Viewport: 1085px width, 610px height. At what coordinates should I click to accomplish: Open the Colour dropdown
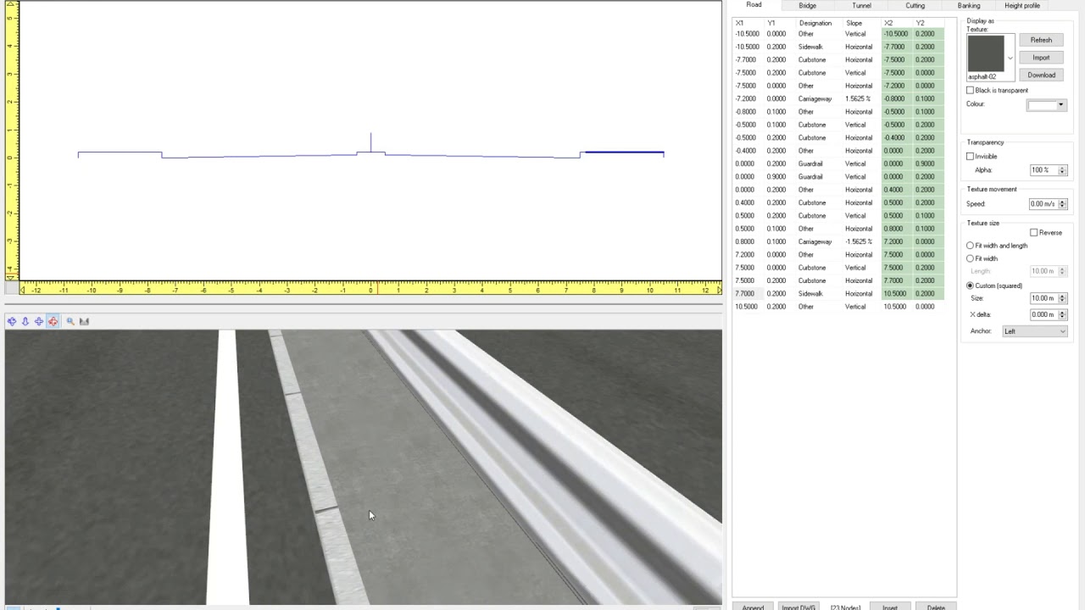click(1060, 105)
